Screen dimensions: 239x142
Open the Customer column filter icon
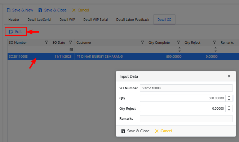click(x=142, y=42)
